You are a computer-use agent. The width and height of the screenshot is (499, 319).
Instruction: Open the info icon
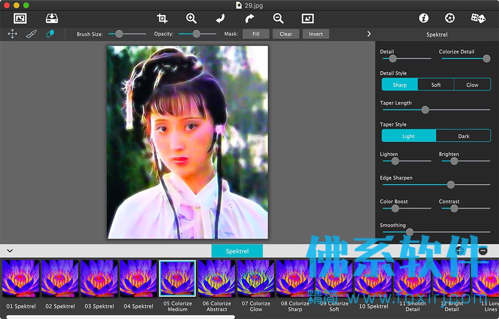click(424, 18)
